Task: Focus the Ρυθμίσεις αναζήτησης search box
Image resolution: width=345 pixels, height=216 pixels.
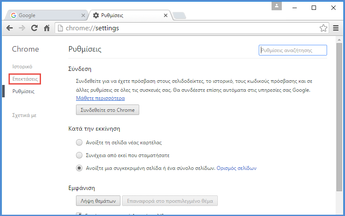Action: point(293,50)
